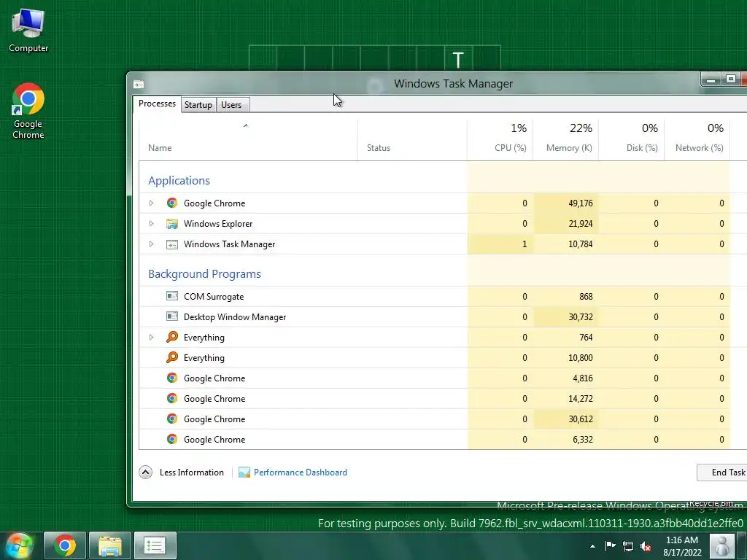
Task: Click the Desktop Window Manager process icon
Action: point(172,316)
